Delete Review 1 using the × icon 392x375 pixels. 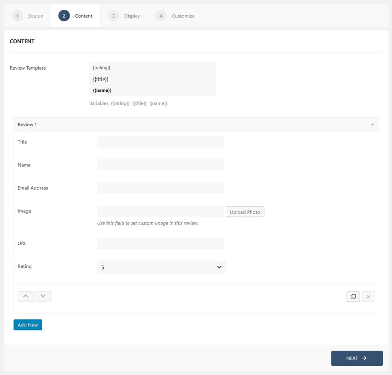(x=368, y=296)
